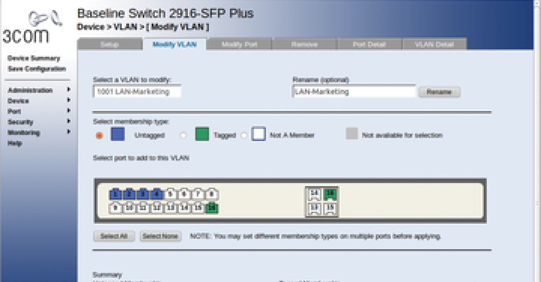Click blue RJ45 port 4
541x282 pixels.
coord(156,194)
